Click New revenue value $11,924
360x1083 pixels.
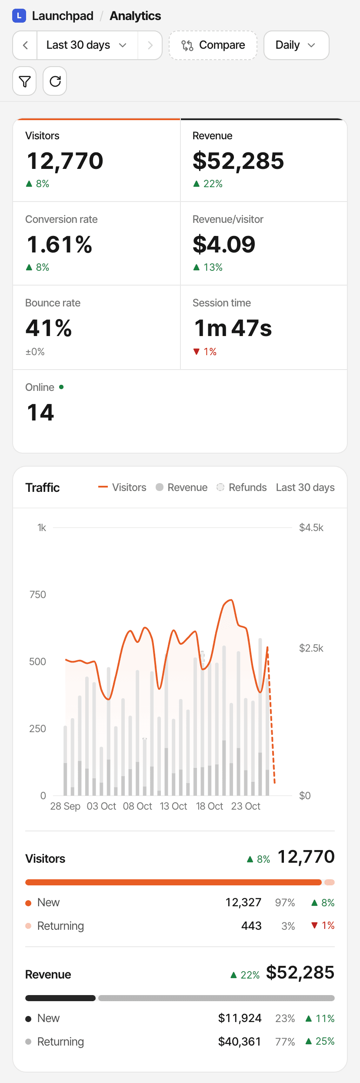[x=240, y=1018]
